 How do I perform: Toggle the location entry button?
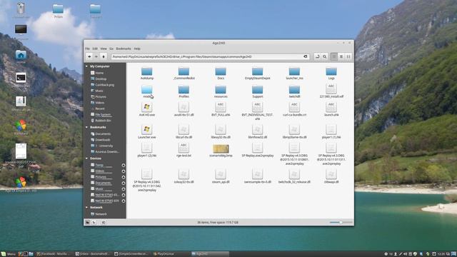(317, 56)
